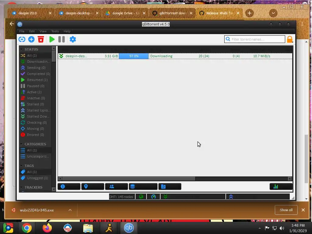This screenshot has height=234, width=312.
Task: Open Trackers tab with location pin icon
Action: pos(93,186)
